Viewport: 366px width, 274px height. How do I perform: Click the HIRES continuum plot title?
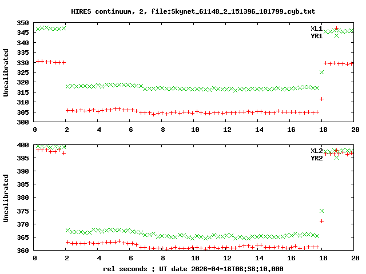click(x=193, y=11)
